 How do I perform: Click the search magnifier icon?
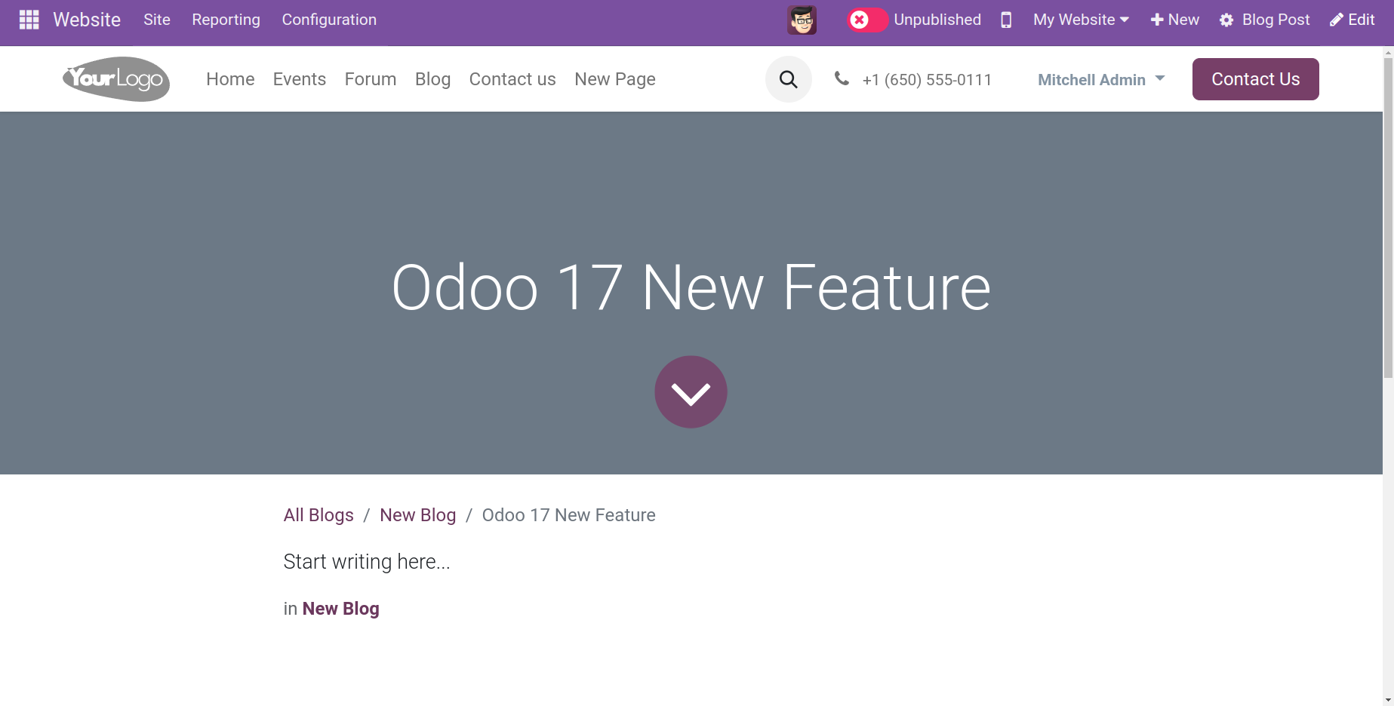(788, 79)
